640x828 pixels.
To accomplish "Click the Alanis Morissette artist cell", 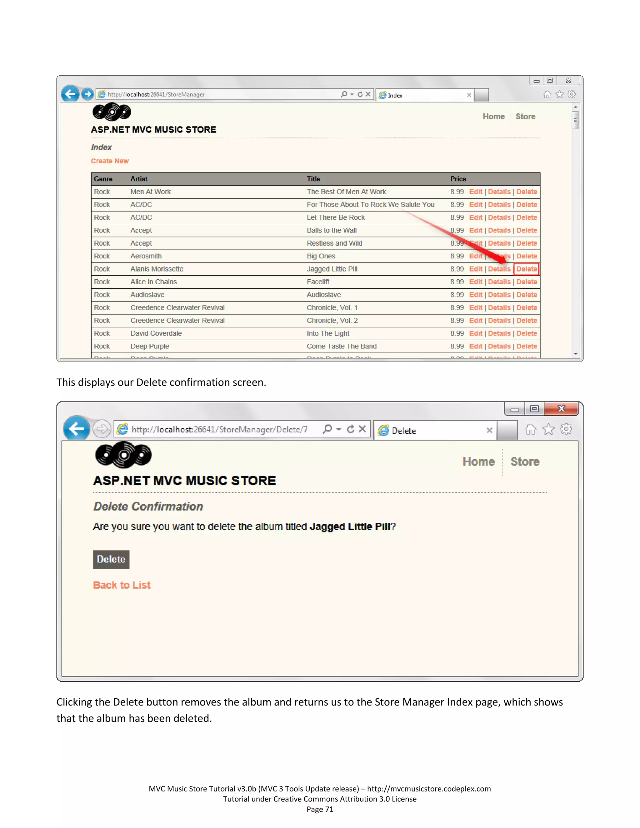I will tap(157, 269).
